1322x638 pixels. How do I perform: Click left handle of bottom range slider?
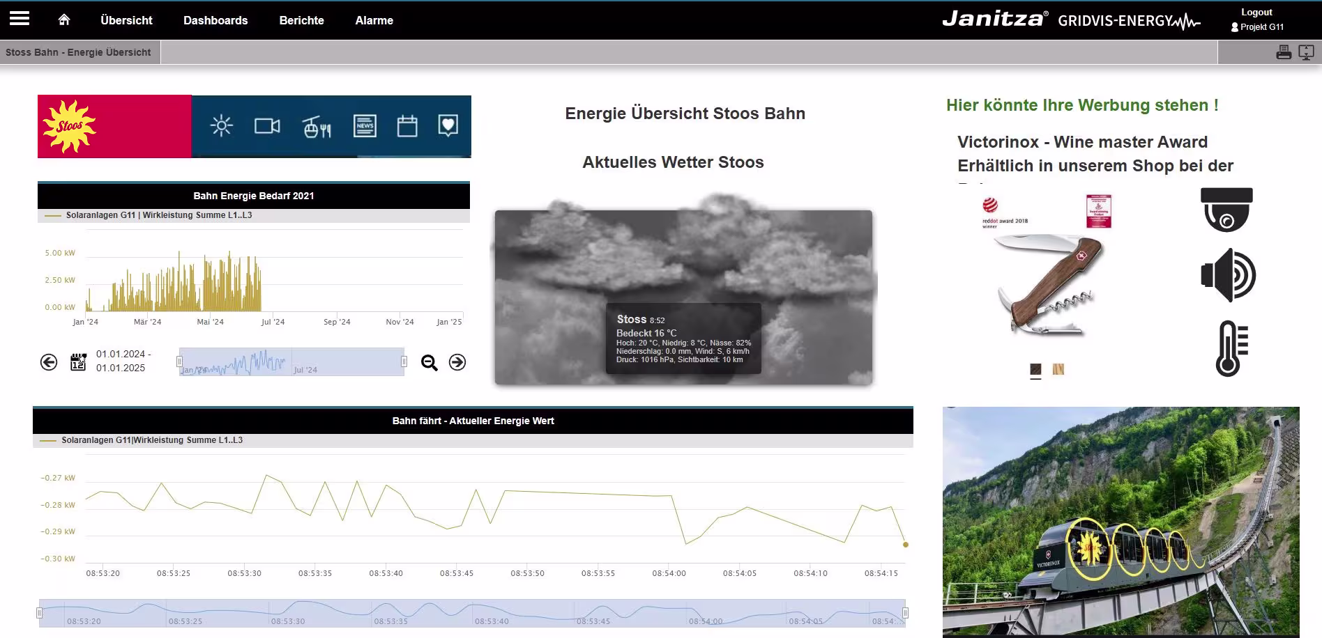(40, 613)
